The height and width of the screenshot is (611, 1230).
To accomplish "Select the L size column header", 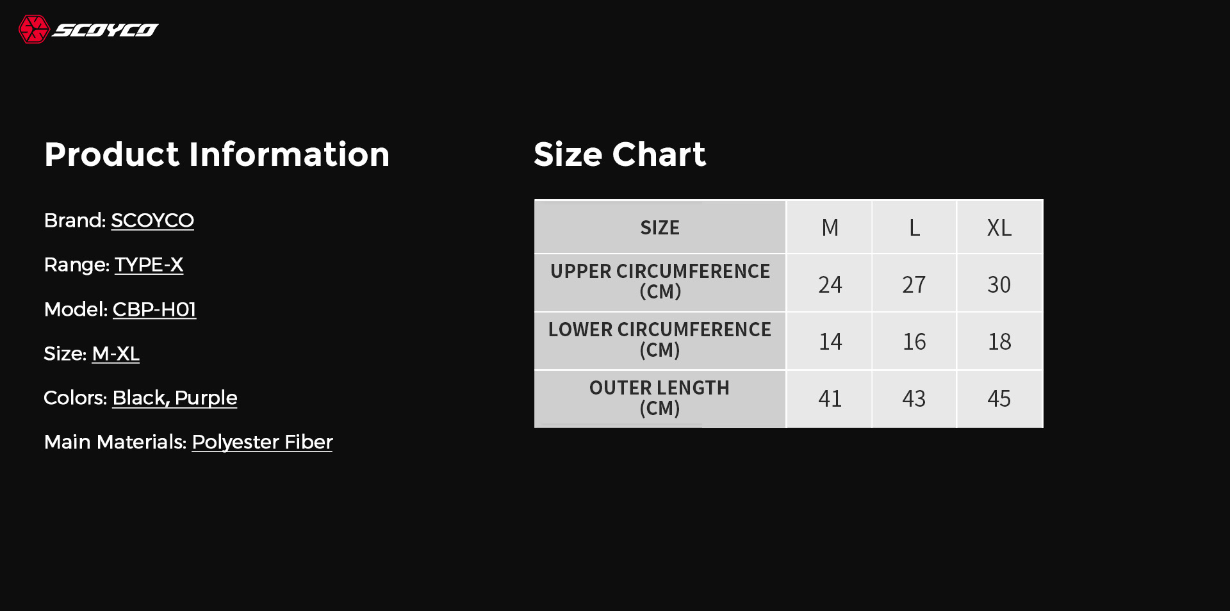I will (914, 227).
